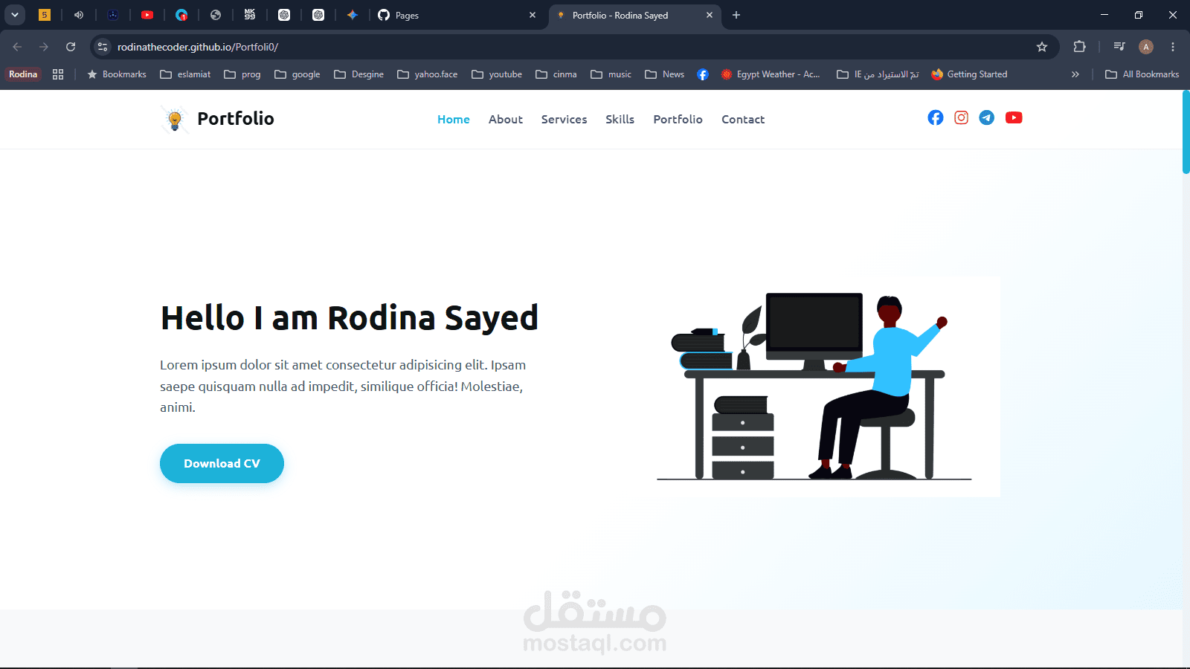Open the Instagram social icon in header
This screenshot has width=1190, height=669.
tap(961, 117)
